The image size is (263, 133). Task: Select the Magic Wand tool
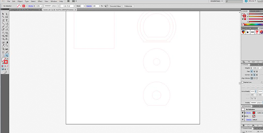(x=3, y=17)
